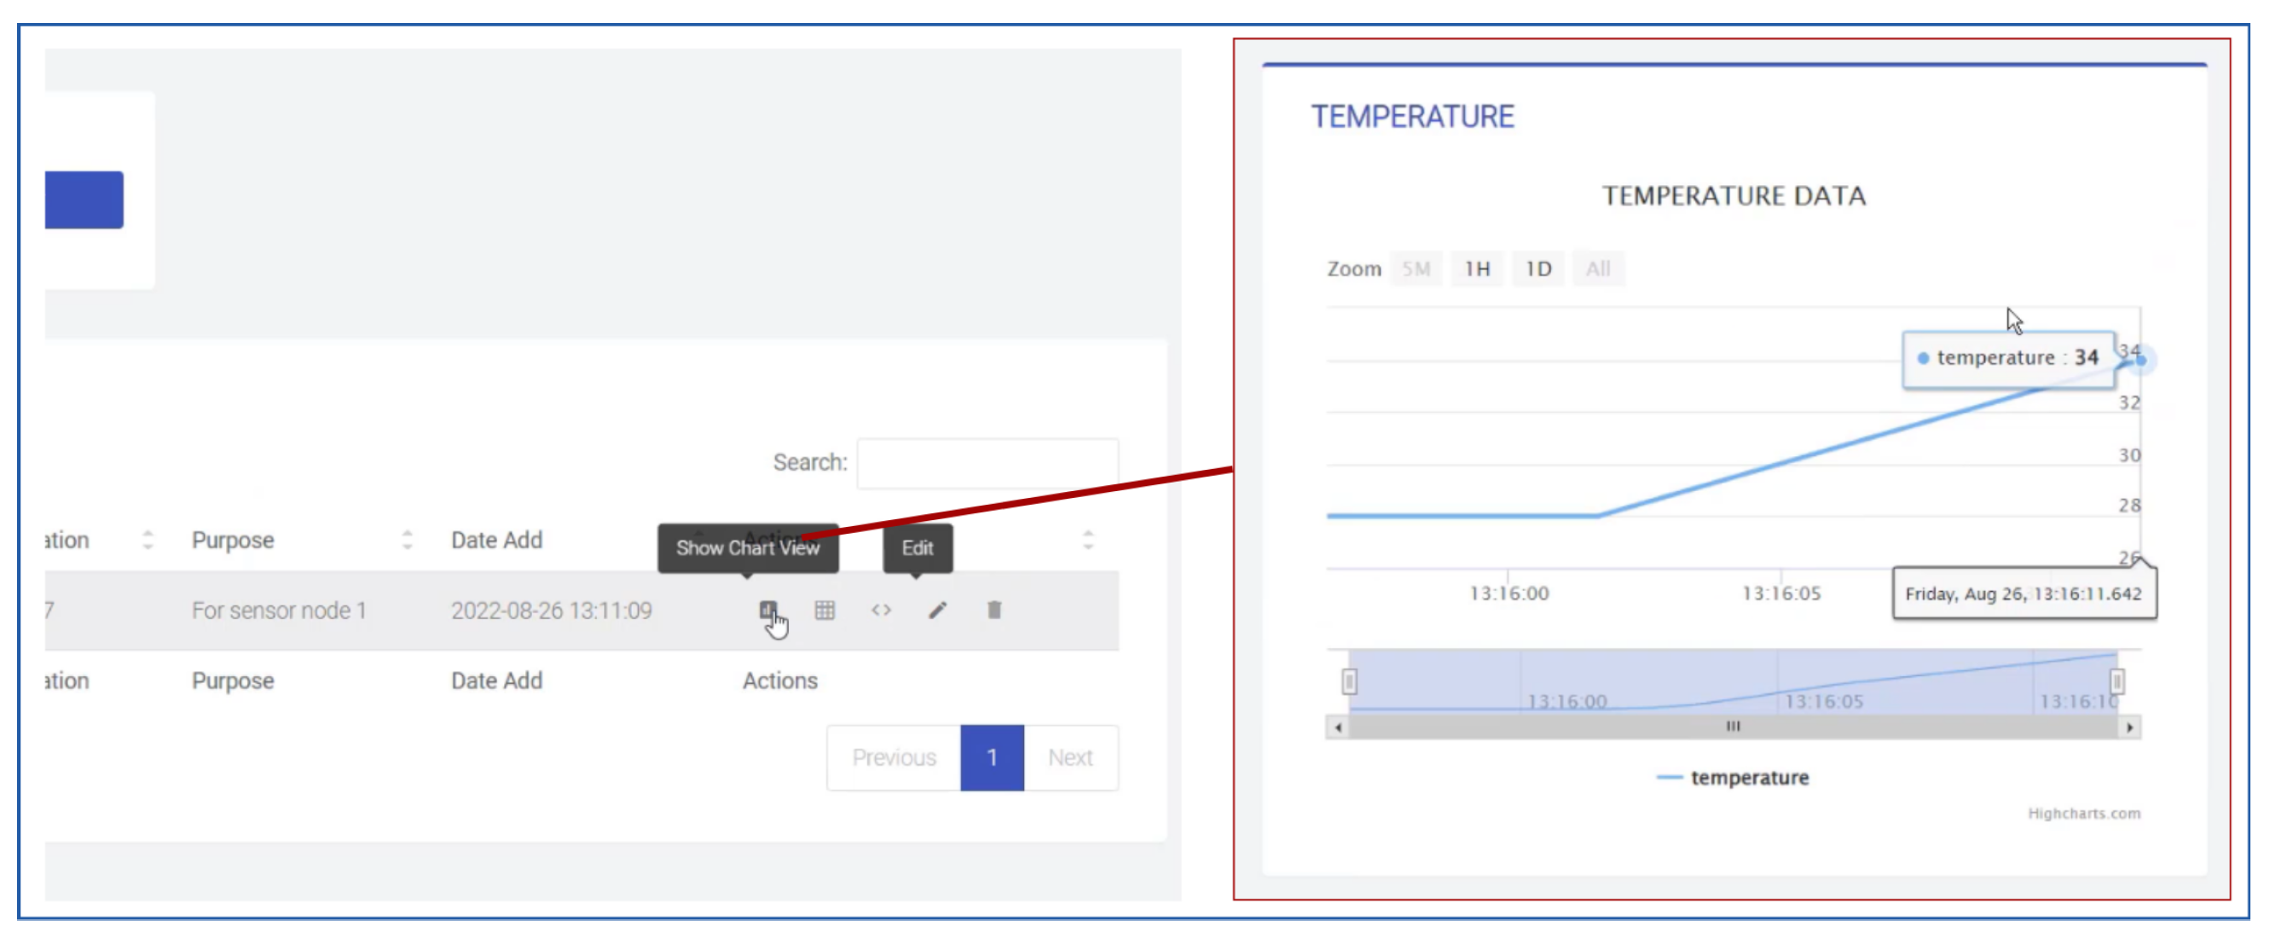
Task: Select the 1D zoom range
Action: click(1537, 269)
